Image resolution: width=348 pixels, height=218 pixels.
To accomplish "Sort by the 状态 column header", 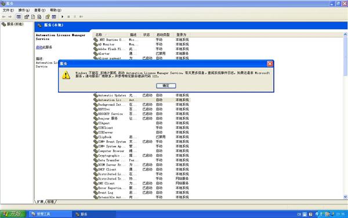I will pos(147,35).
